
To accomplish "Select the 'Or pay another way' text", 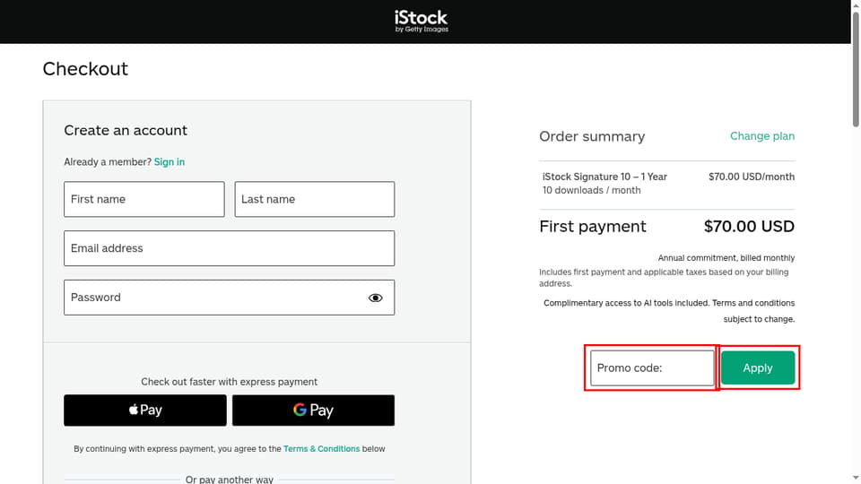I will [x=229, y=479].
